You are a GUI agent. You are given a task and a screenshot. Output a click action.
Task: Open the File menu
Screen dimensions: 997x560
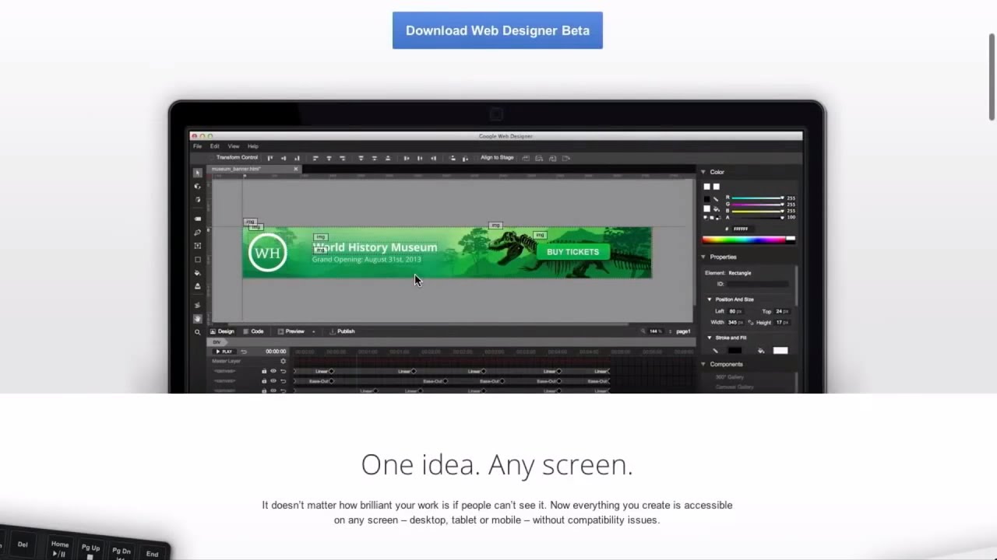(197, 146)
